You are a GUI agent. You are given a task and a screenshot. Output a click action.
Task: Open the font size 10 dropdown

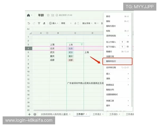tap(96, 23)
